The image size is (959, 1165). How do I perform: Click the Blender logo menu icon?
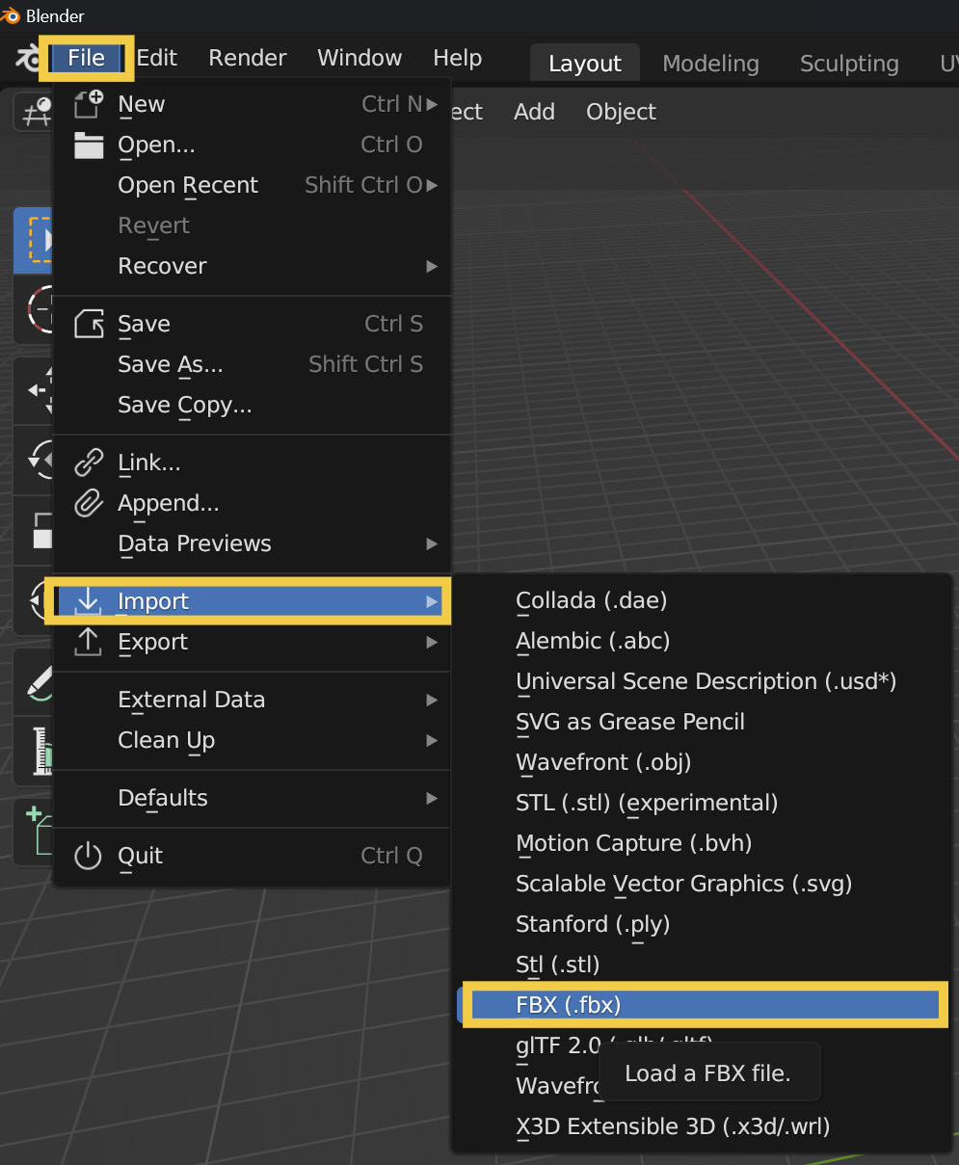click(x=26, y=59)
